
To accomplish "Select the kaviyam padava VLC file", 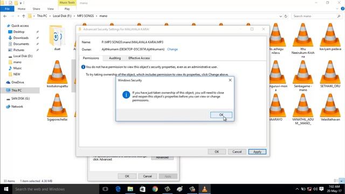I will 330,37.
